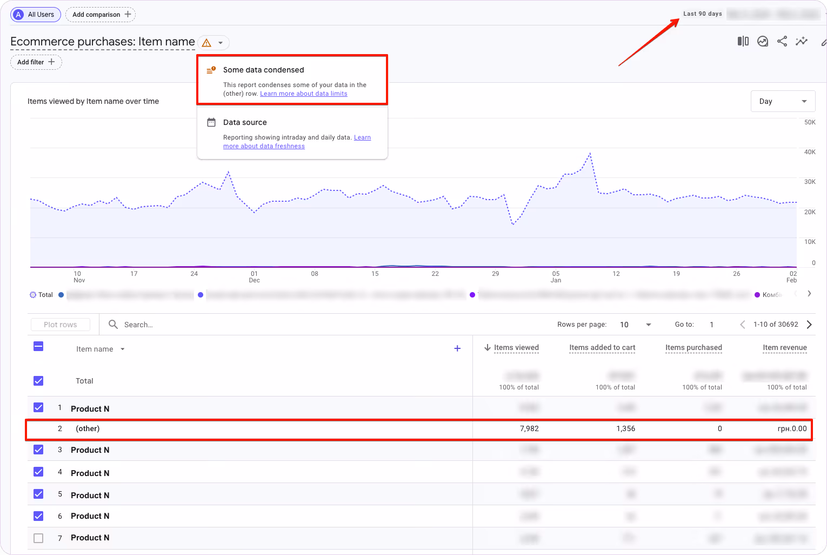Viewport: 827px width, 555px height.
Task: Expand the report status dropdown arrow
Action: coord(221,43)
